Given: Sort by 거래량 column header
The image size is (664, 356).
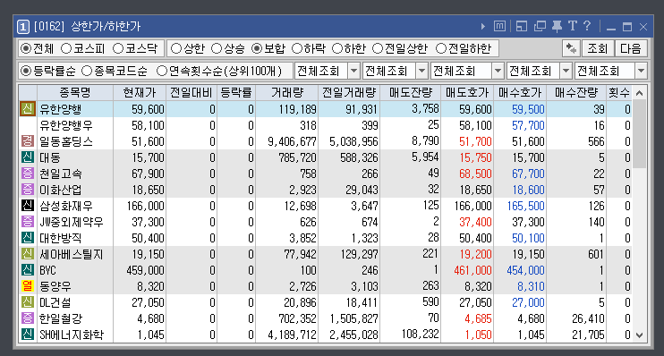Looking at the screenshot, I should [287, 93].
